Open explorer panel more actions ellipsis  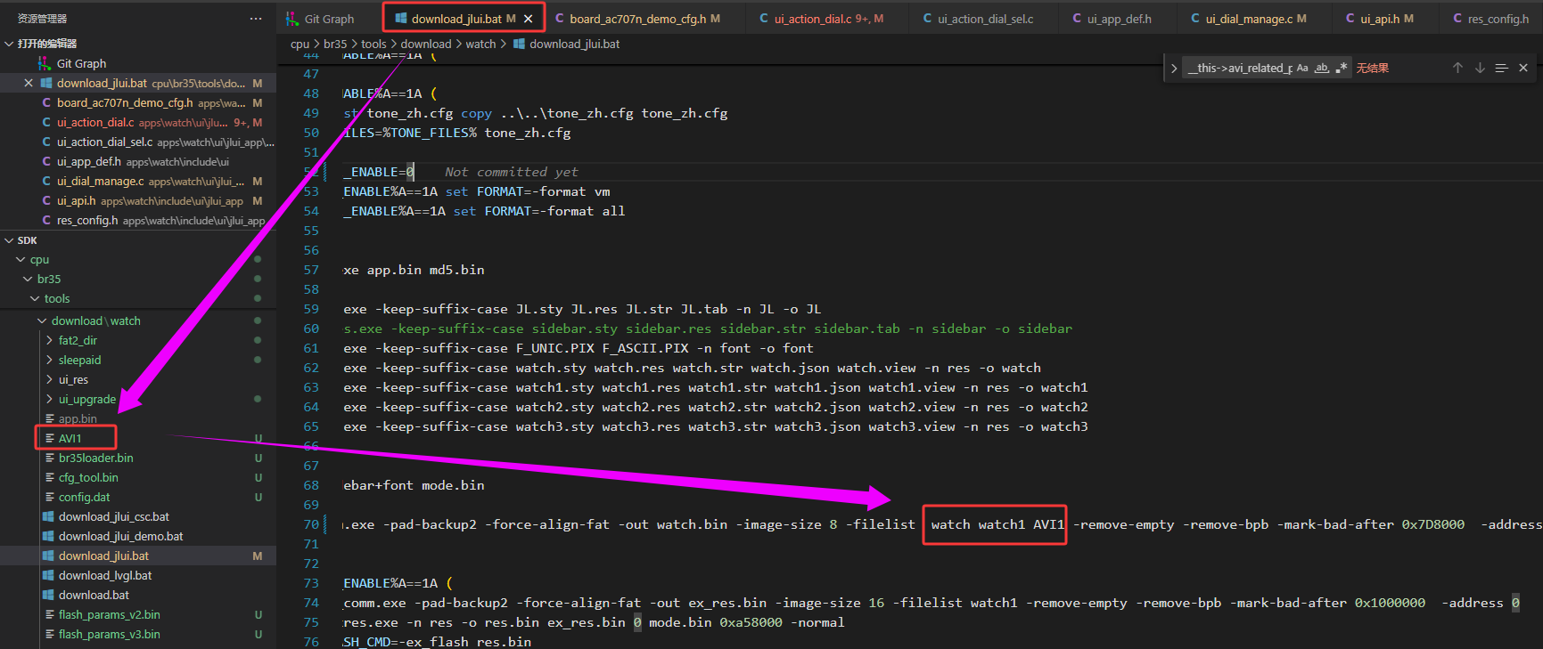pyautogui.click(x=256, y=18)
